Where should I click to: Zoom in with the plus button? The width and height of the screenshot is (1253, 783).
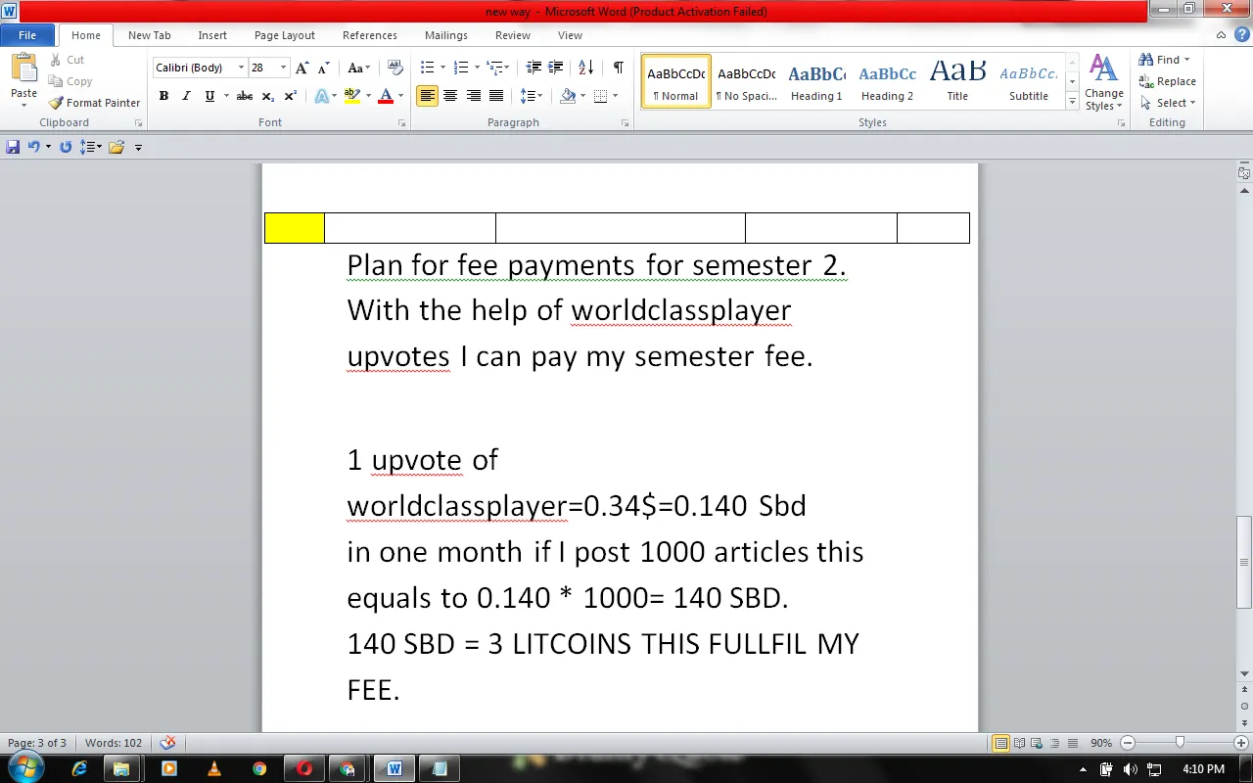tap(1241, 743)
